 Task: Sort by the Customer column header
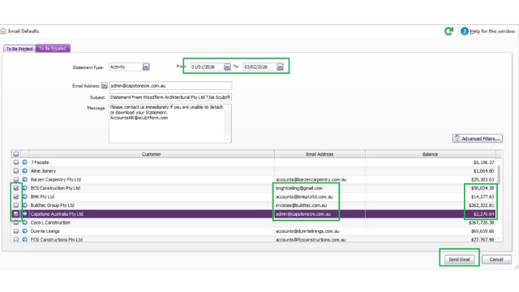152,154
